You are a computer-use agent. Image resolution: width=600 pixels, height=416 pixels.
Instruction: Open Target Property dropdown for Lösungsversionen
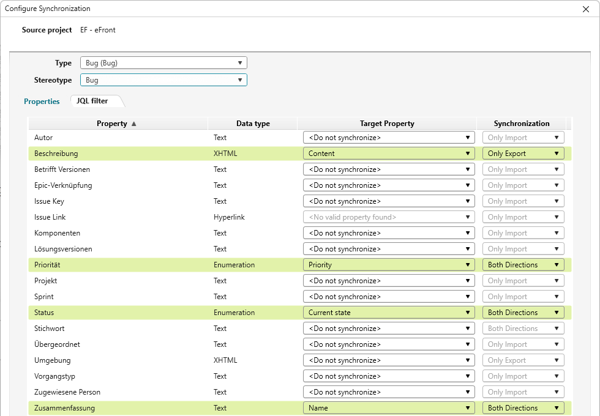(x=389, y=249)
